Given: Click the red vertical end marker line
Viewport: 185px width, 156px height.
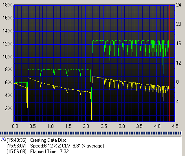Looking at the screenshot, I should coord(169,63).
